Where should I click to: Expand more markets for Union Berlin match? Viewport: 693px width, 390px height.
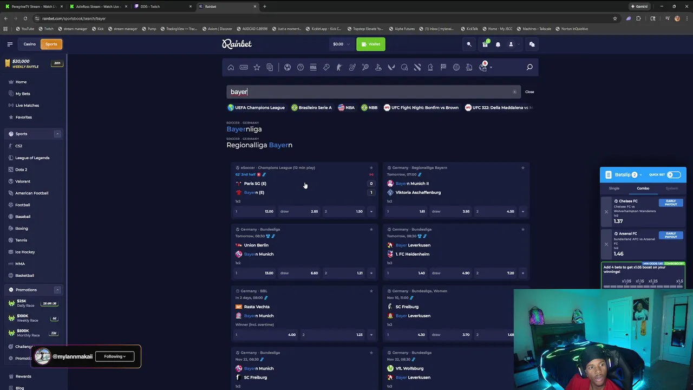[371, 273]
